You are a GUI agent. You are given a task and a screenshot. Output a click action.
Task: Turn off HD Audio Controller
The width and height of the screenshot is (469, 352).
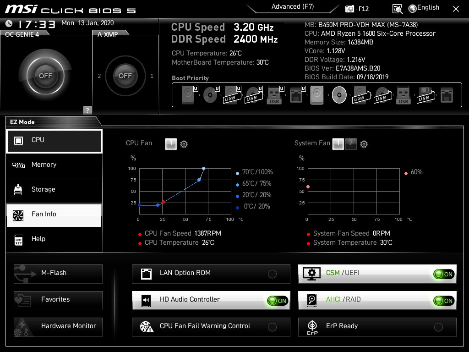click(277, 301)
